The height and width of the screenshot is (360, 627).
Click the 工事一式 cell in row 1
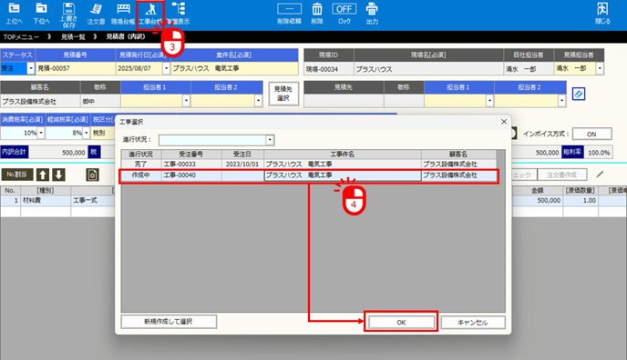93,201
